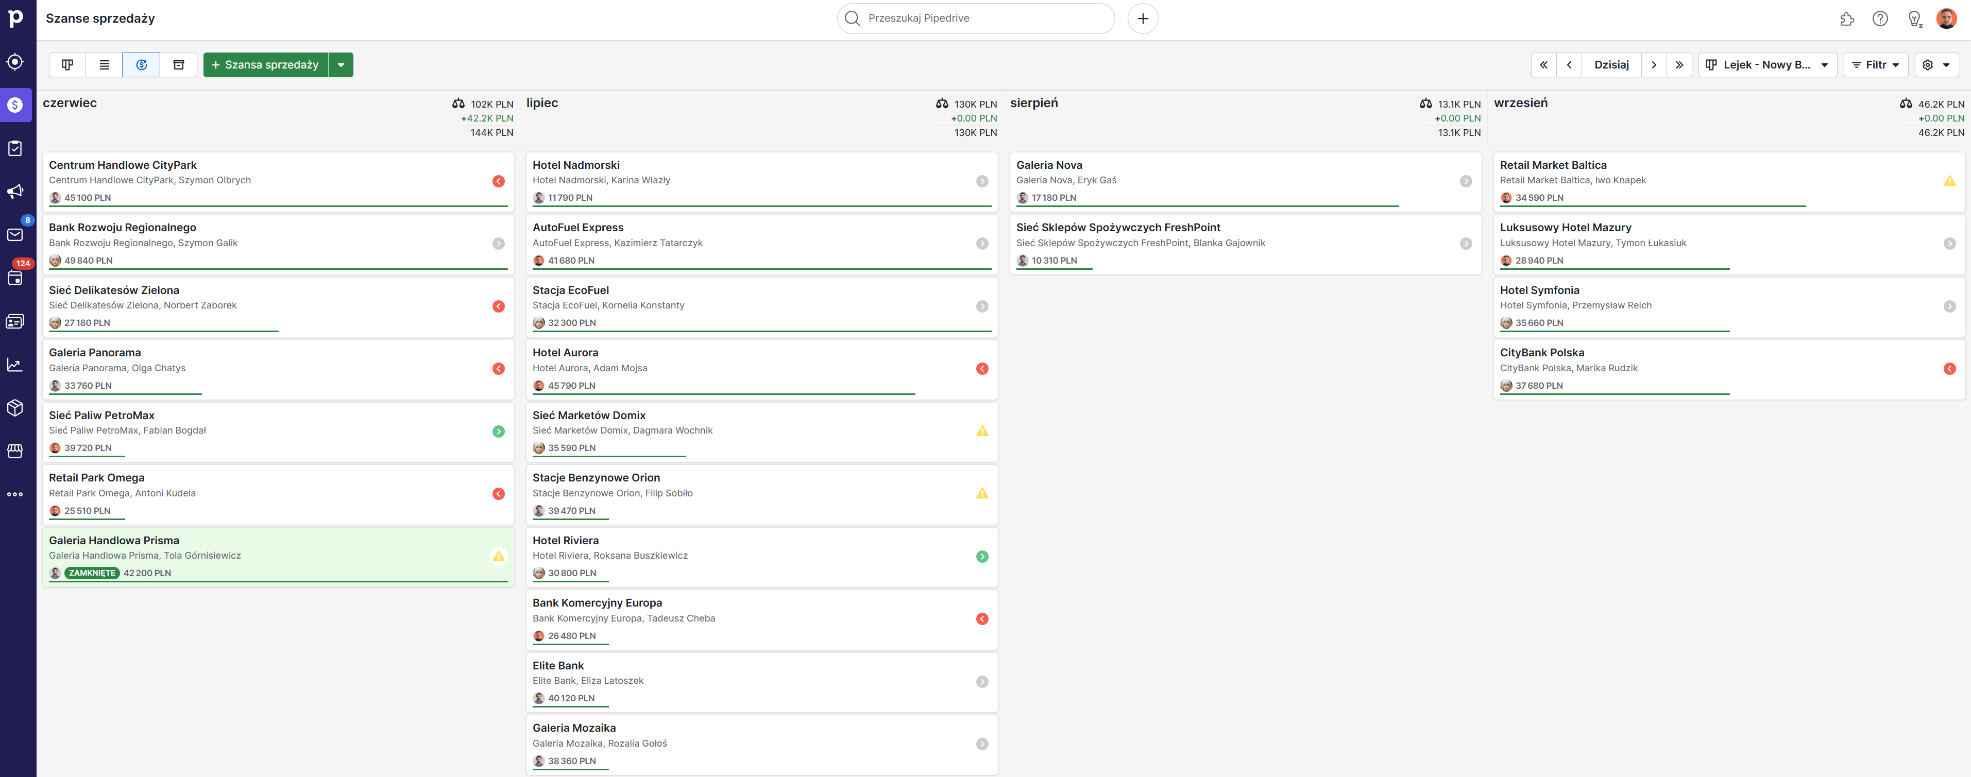Open the Centrum Handlowe CityPark deal
The image size is (1971, 777).
pyautogui.click(x=278, y=181)
